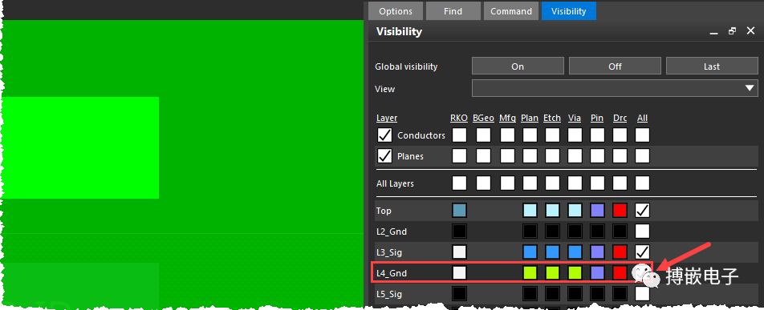Click the BGeo column header
Image resolution: width=764 pixels, height=310 pixels.
483,118
